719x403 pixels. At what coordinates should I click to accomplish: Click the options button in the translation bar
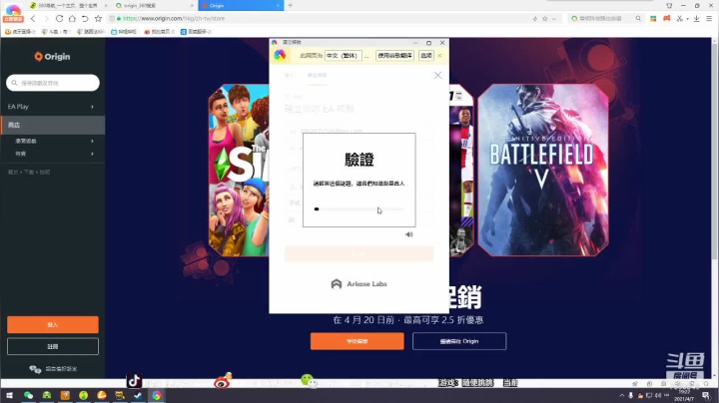pyautogui.click(x=426, y=56)
